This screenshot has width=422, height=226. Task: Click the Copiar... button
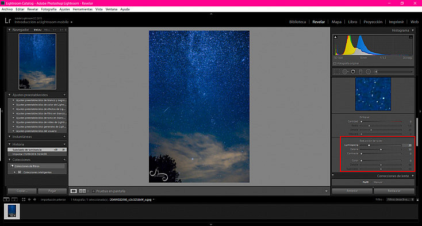[22, 191]
